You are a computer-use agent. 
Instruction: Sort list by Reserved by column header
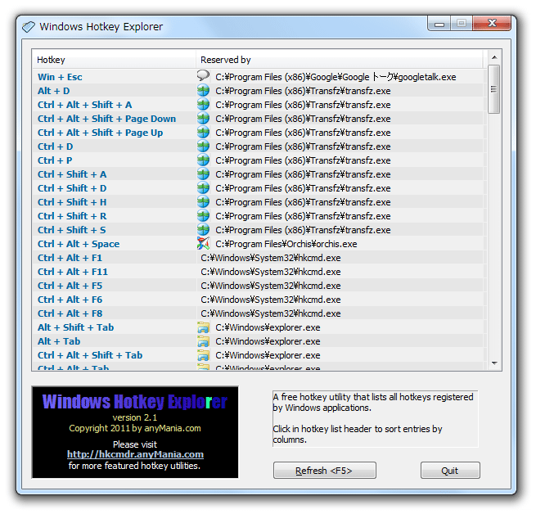point(339,60)
